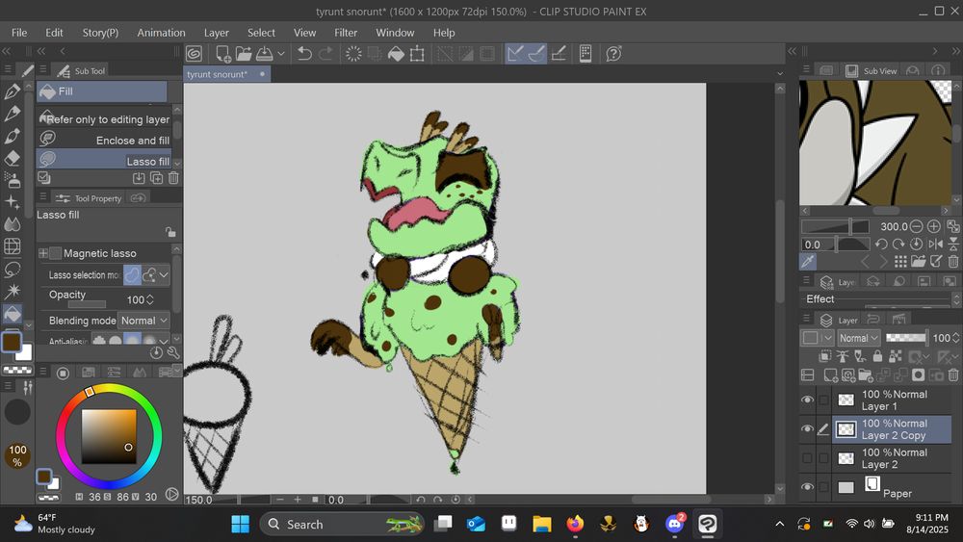Viewport: 963px width, 542px height.
Task: Open the Save icon's dropdown arrow
Action: tap(281, 54)
